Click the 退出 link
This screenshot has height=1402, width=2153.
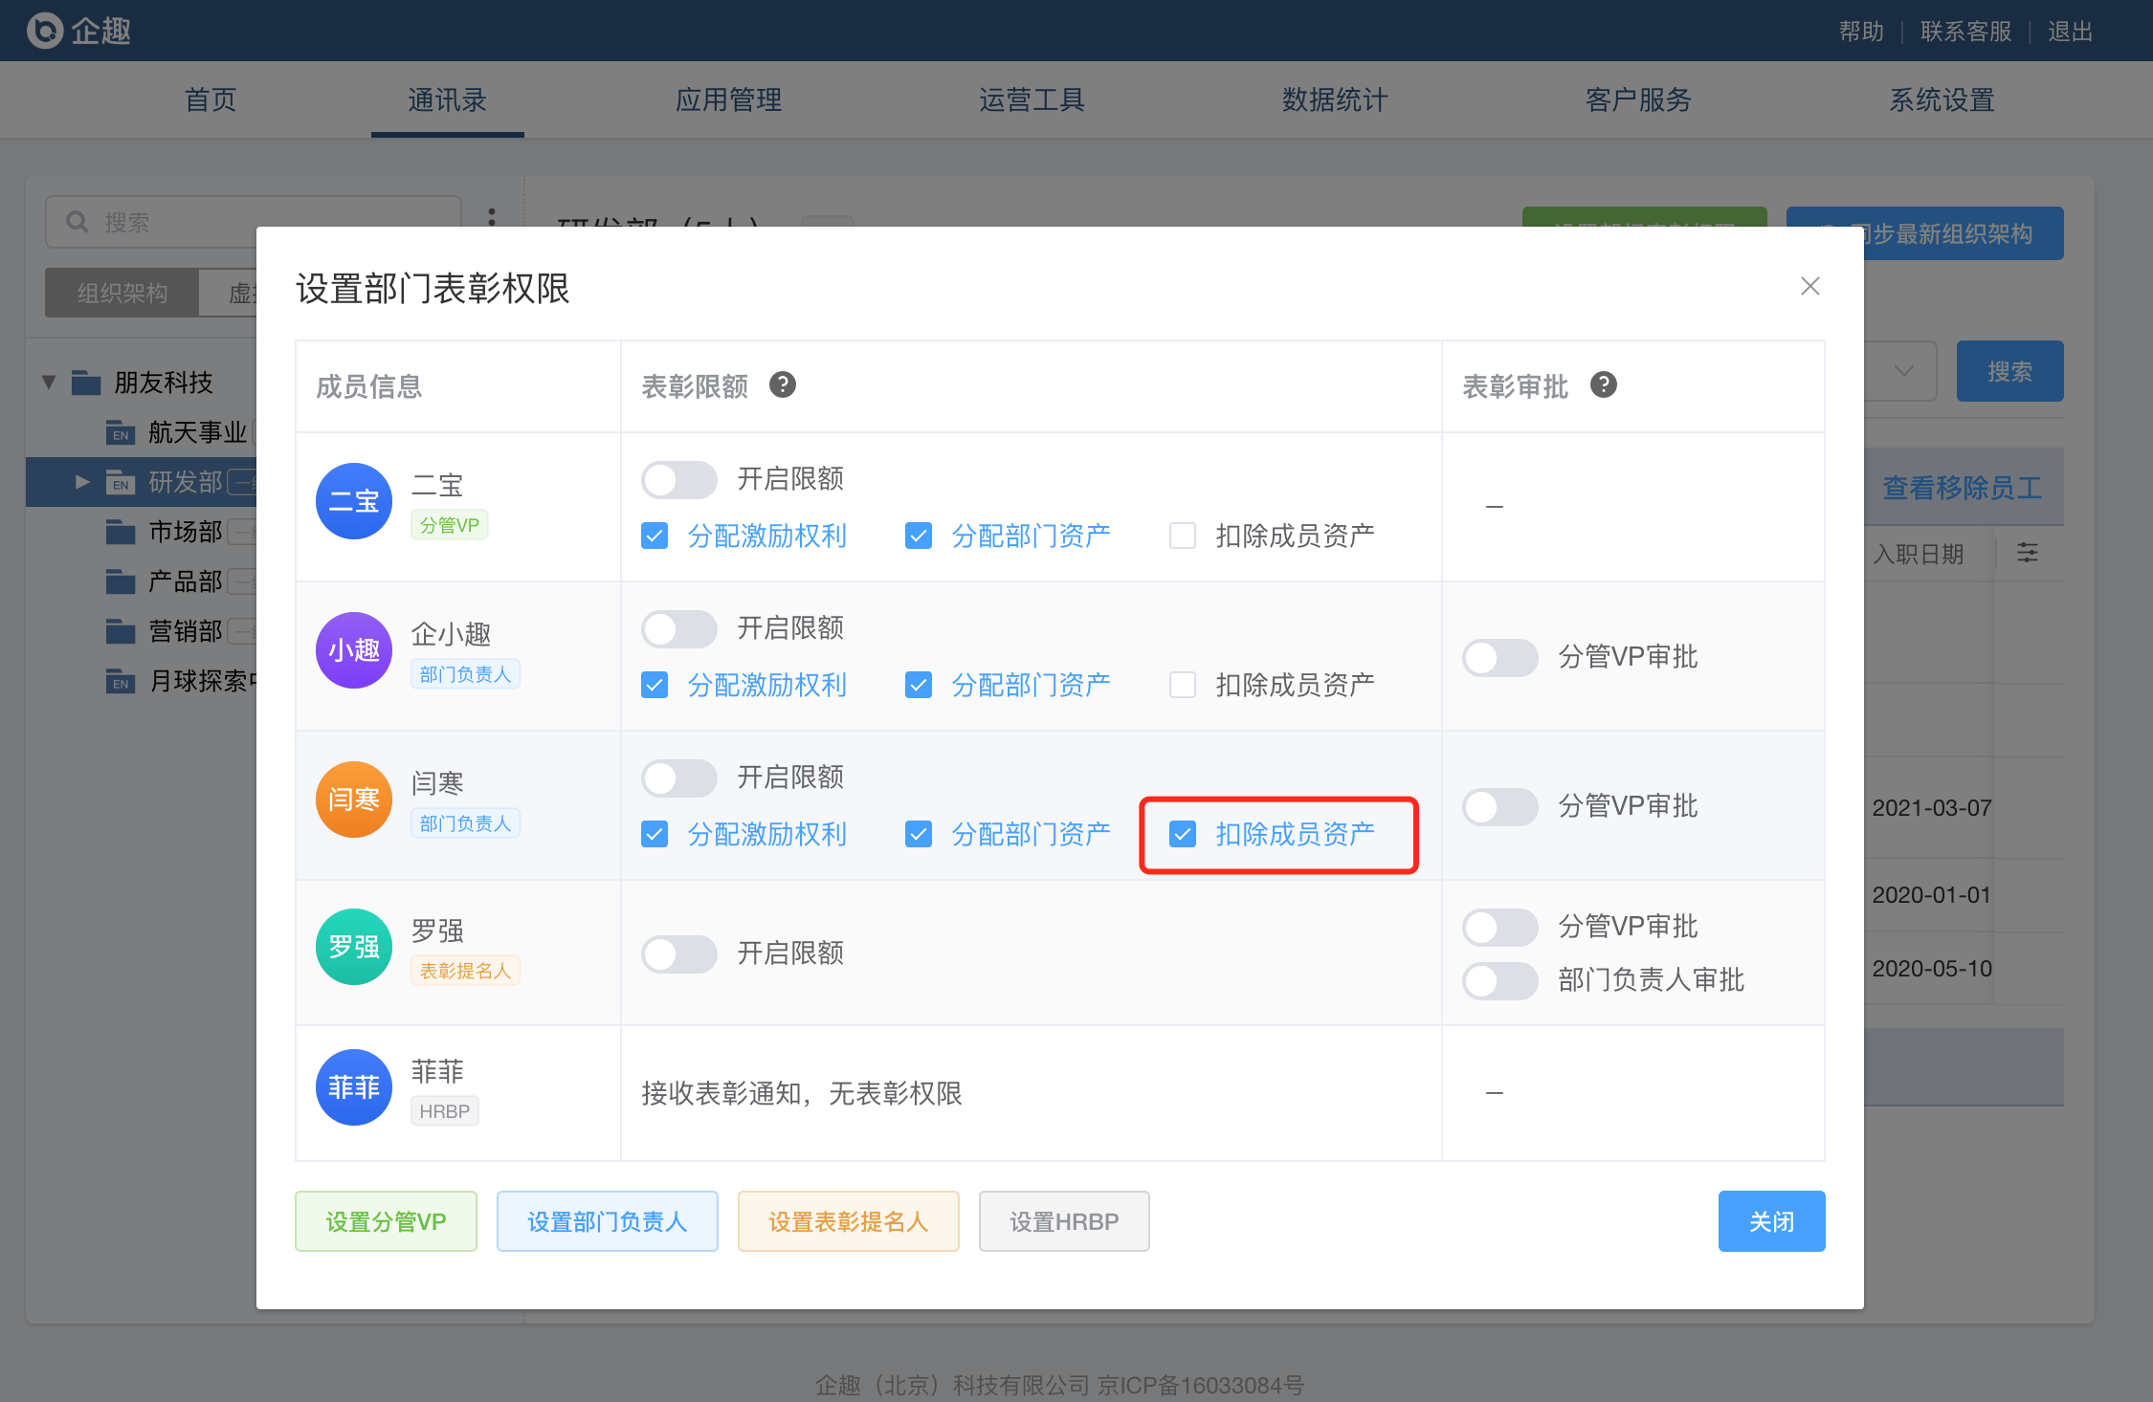[2070, 32]
